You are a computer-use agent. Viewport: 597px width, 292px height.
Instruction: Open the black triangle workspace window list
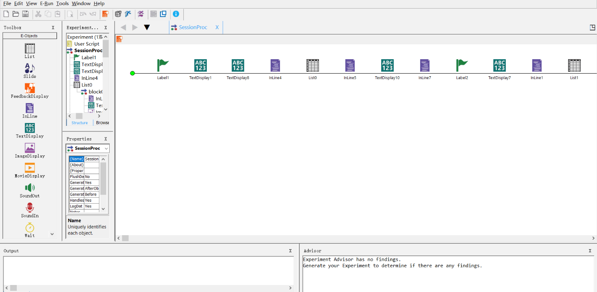click(x=147, y=27)
